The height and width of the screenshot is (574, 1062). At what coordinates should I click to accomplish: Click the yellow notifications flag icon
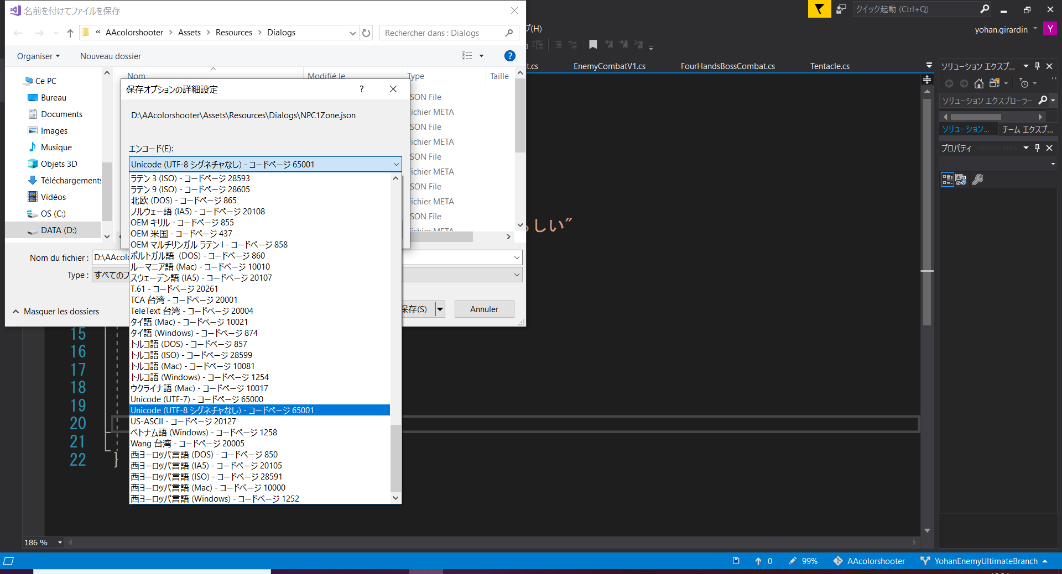coord(819,9)
